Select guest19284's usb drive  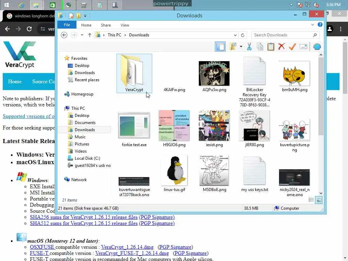click(x=92, y=166)
